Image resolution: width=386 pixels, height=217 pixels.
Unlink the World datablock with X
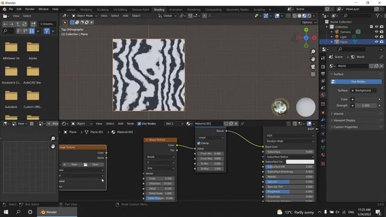click(381, 66)
